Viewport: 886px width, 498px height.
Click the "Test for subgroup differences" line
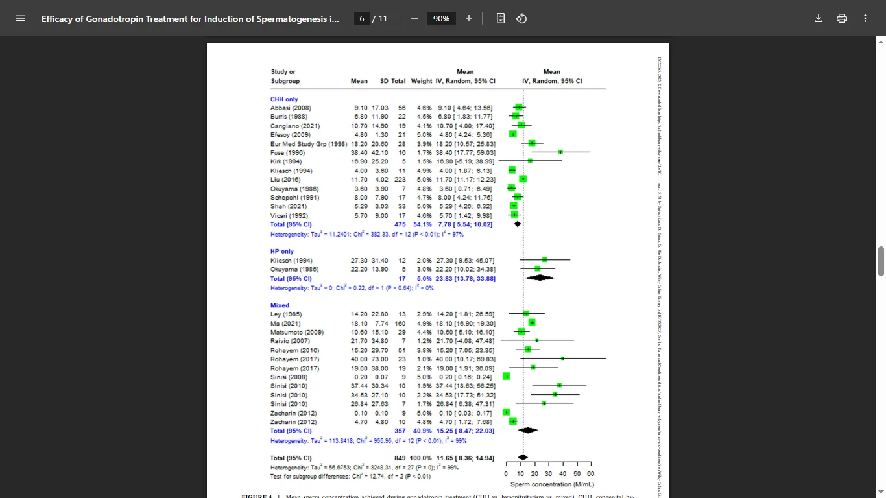(x=350, y=477)
